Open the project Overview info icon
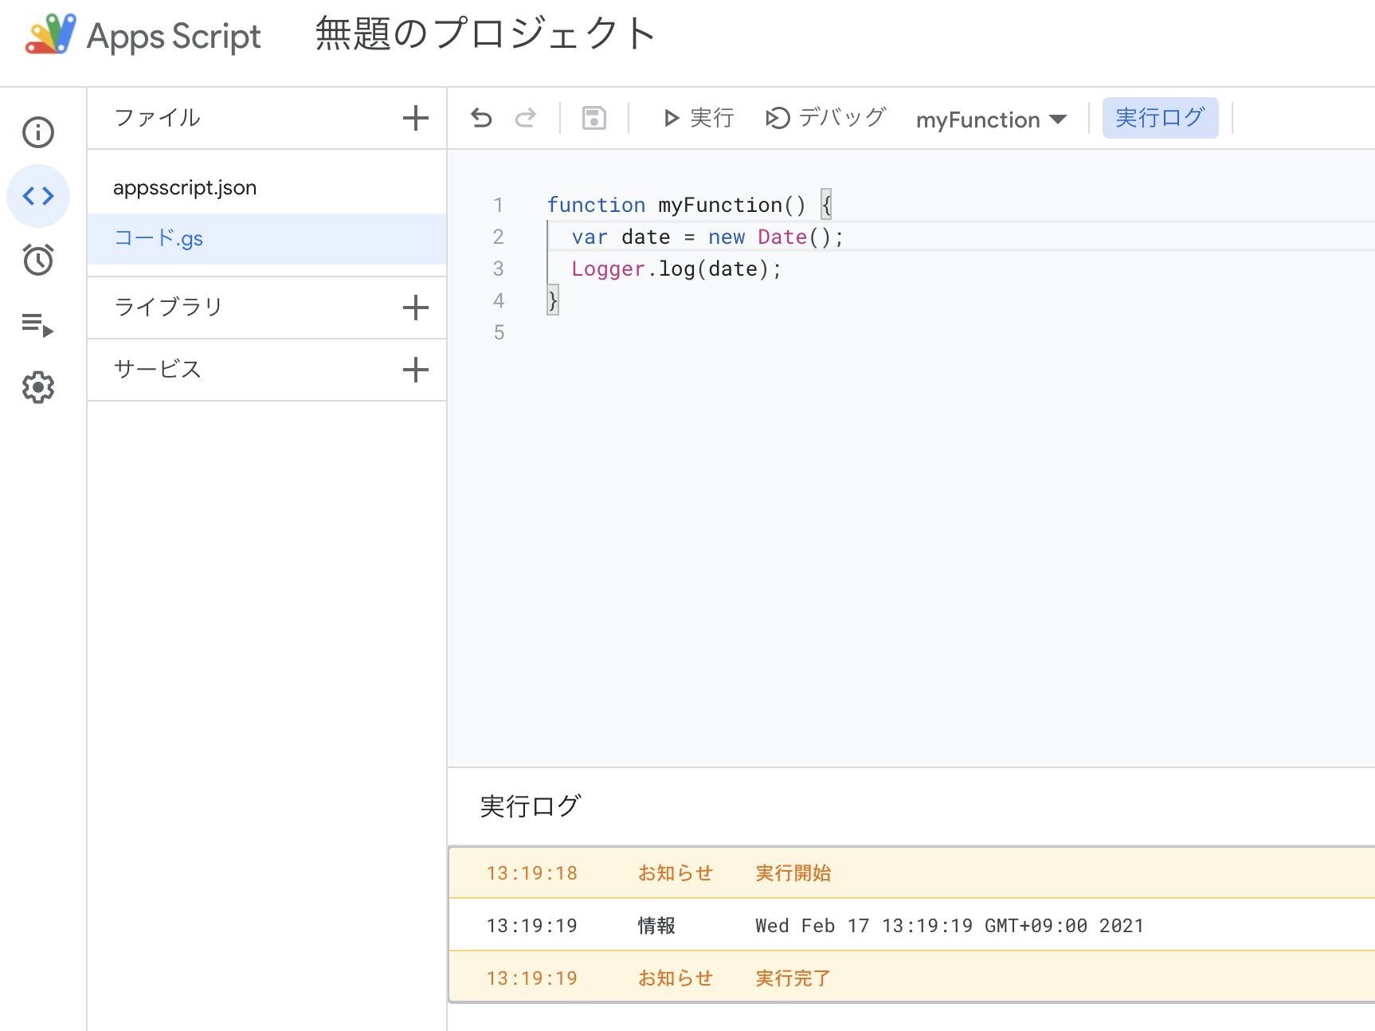The height and width of the screenshot is (1031, 1375). click(38, 132)
